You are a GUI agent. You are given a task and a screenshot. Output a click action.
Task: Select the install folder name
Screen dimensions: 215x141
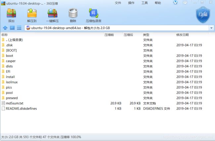click(10, 77)
